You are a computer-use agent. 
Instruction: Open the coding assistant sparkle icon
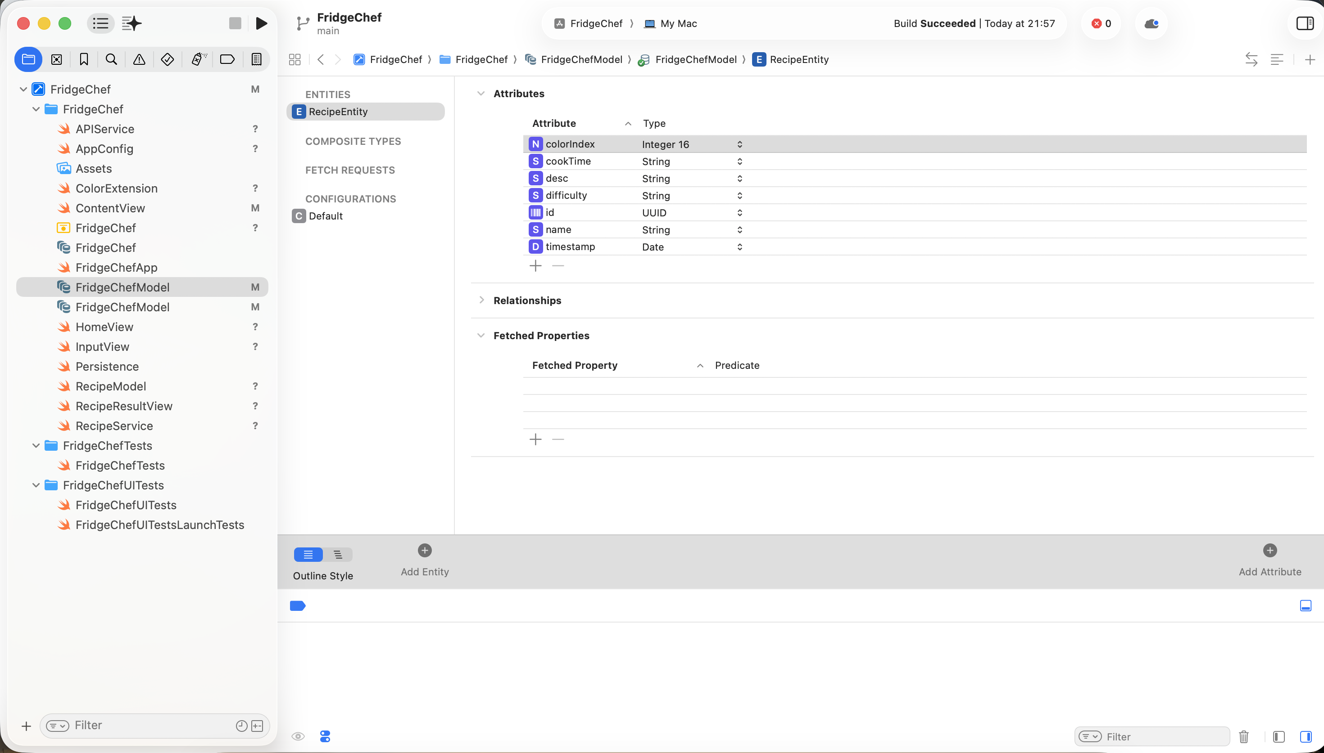coord(131,23)
